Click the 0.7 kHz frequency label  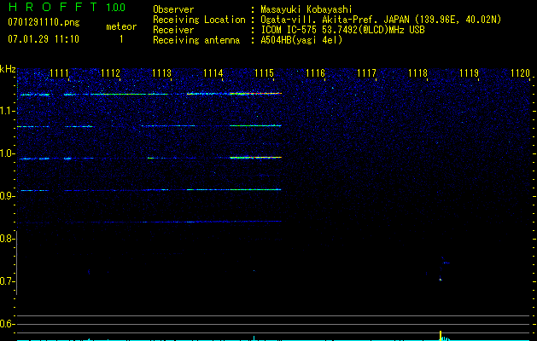pos(7,281)
